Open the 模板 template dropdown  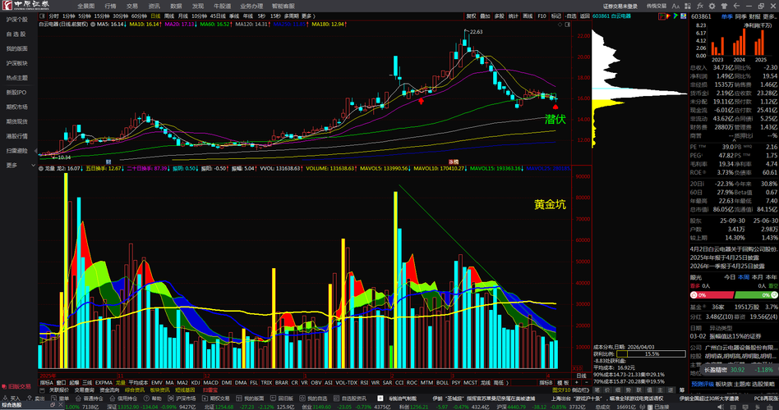click(563, 383)
